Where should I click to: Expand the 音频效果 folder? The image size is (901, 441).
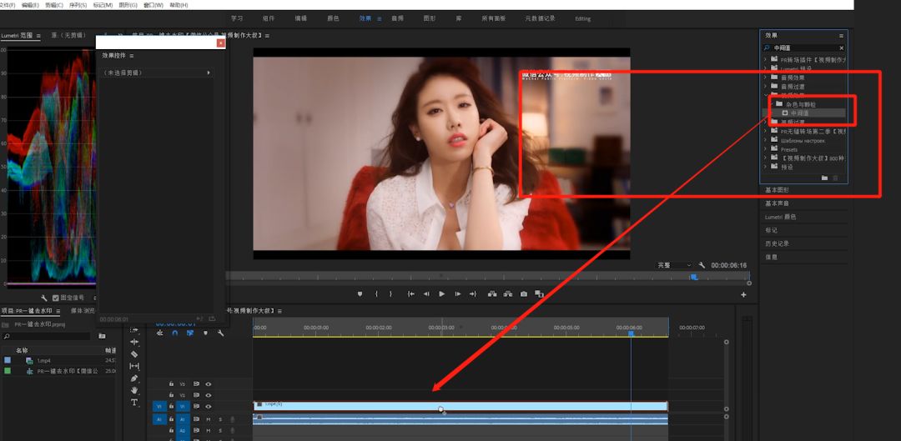click(x=765, y=77)
